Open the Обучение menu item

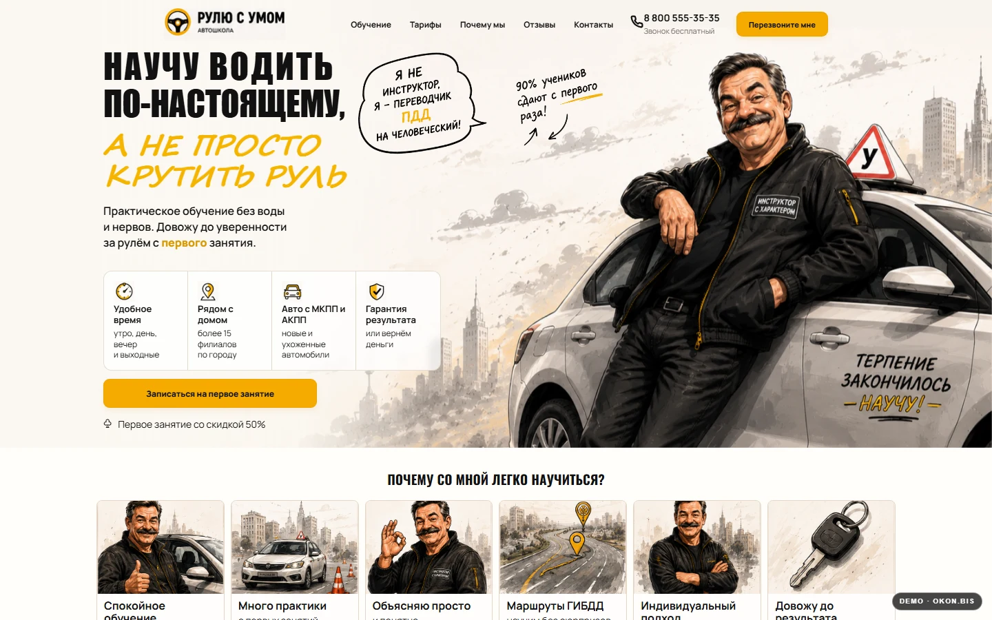click(371, 25)
